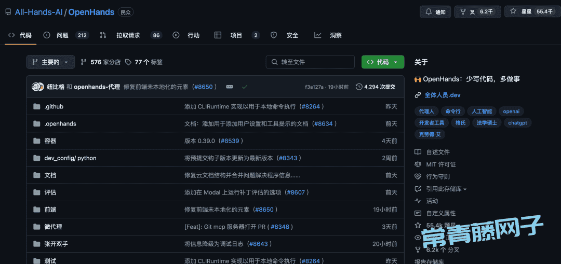Switch to the 项目 tab
The width and height of the screenshot is (561, 264).
[x=237, y=35]
